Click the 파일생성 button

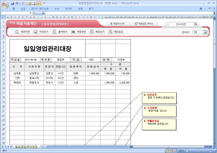click(79, 31)
